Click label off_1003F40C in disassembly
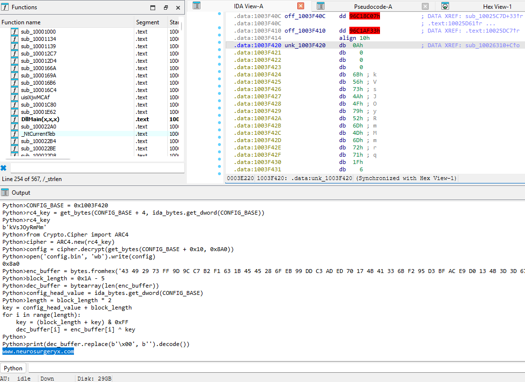Viewport: 525px width, 382px height. [305, 16]
